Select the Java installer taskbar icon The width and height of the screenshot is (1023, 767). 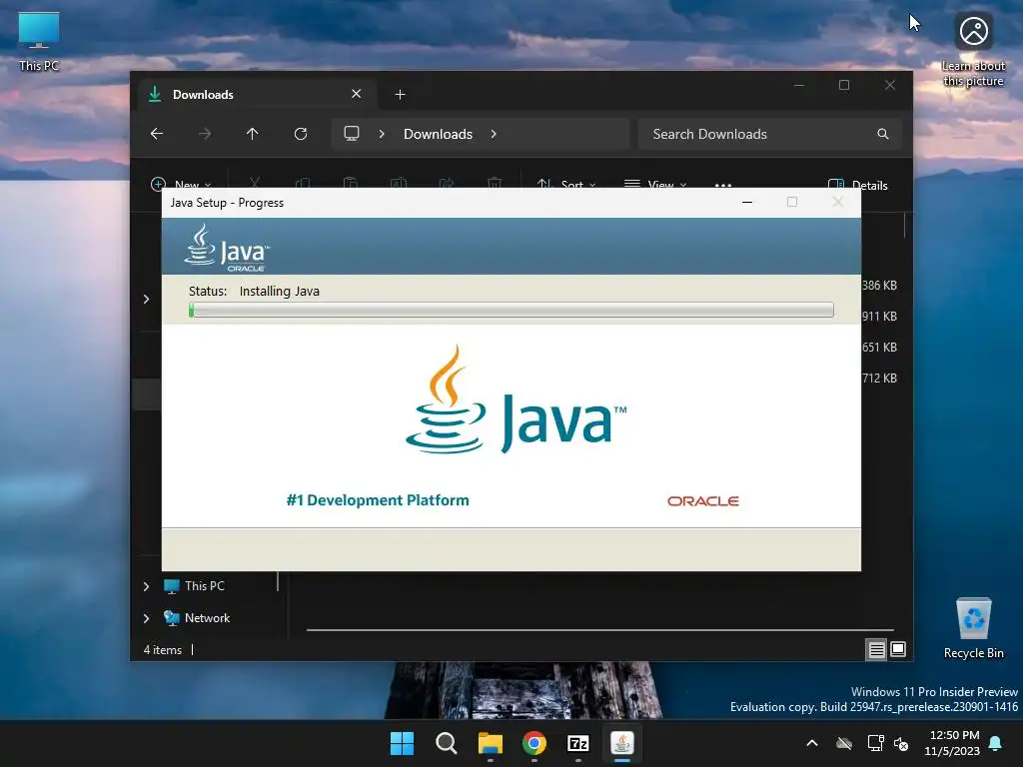click(621, 743)
